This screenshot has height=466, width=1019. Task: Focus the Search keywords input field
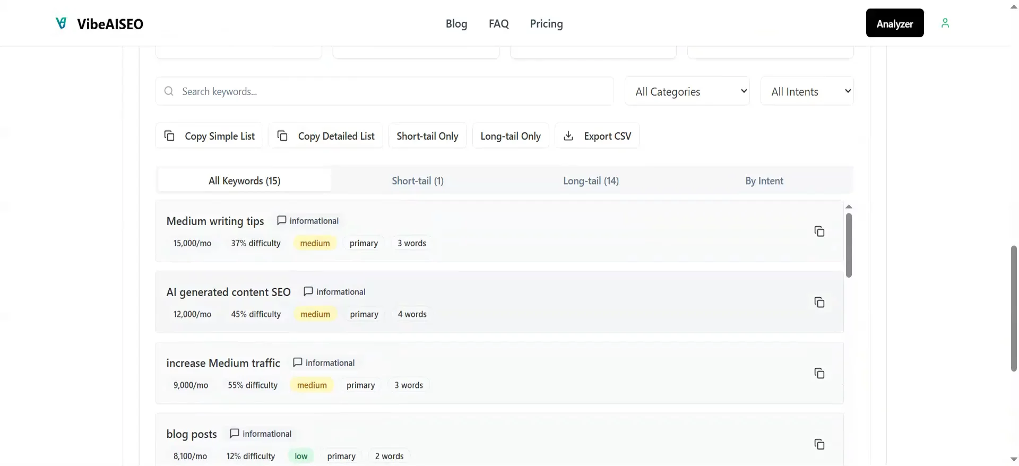[385, 91]
